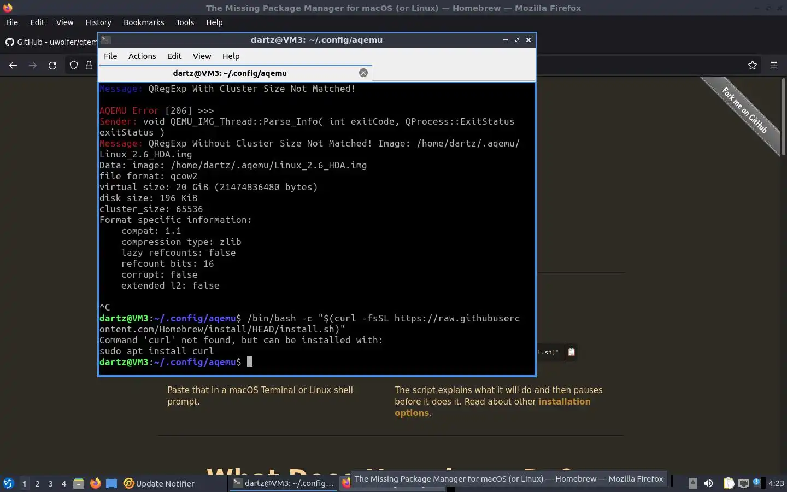Click the terminal window title-bar icon

pos(106,39)
